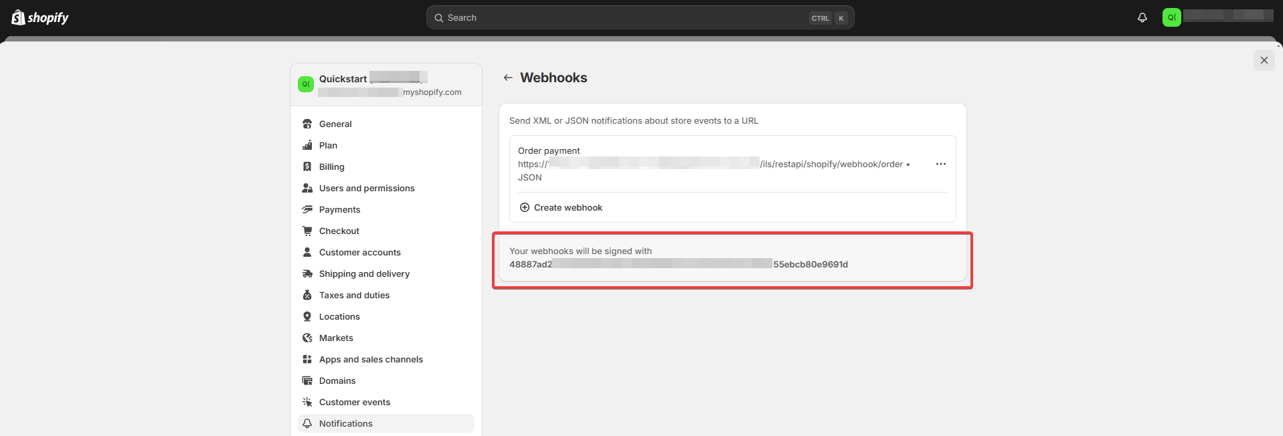Open Users and permissions settings

click(367, 188)
